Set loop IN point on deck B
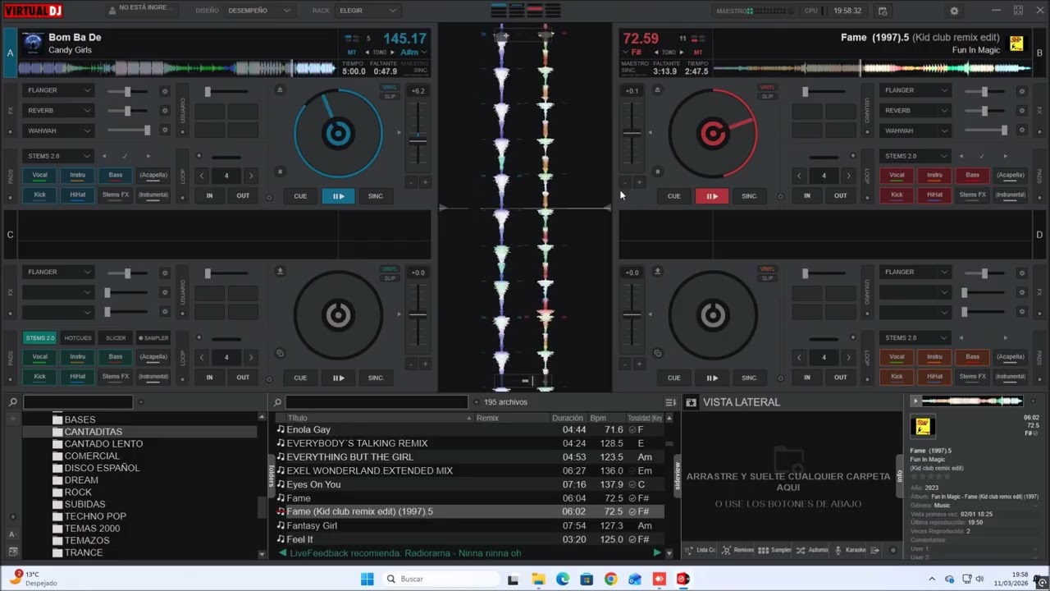 806,196
